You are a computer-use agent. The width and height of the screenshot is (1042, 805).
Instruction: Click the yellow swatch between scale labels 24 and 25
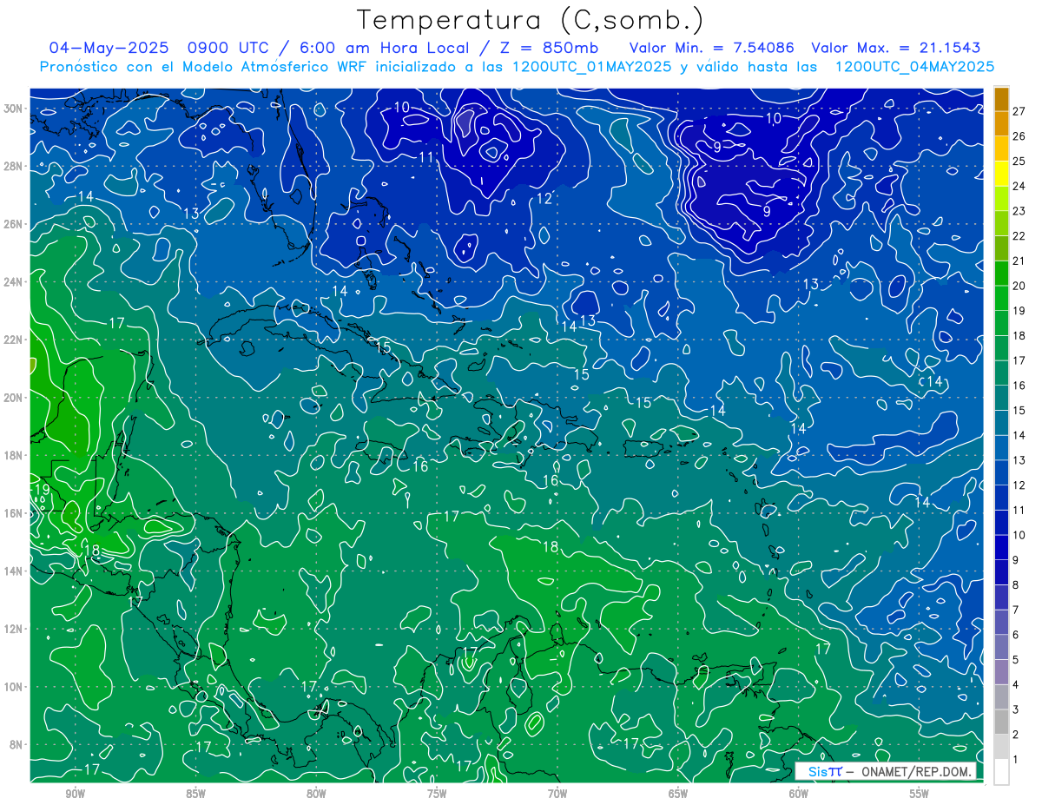point(1001,173)
